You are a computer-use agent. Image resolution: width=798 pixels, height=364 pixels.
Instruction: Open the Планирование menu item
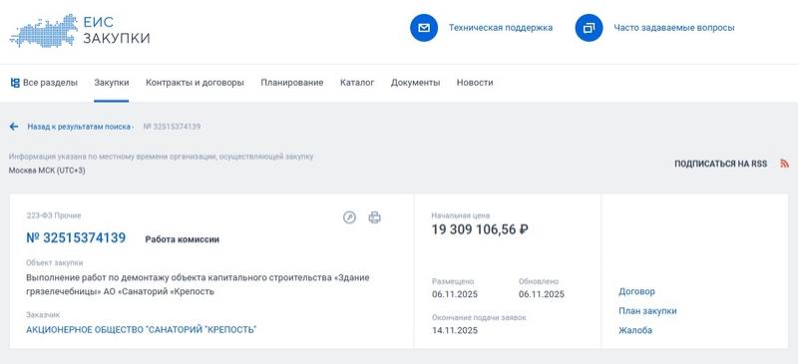(x=292, y=83)
